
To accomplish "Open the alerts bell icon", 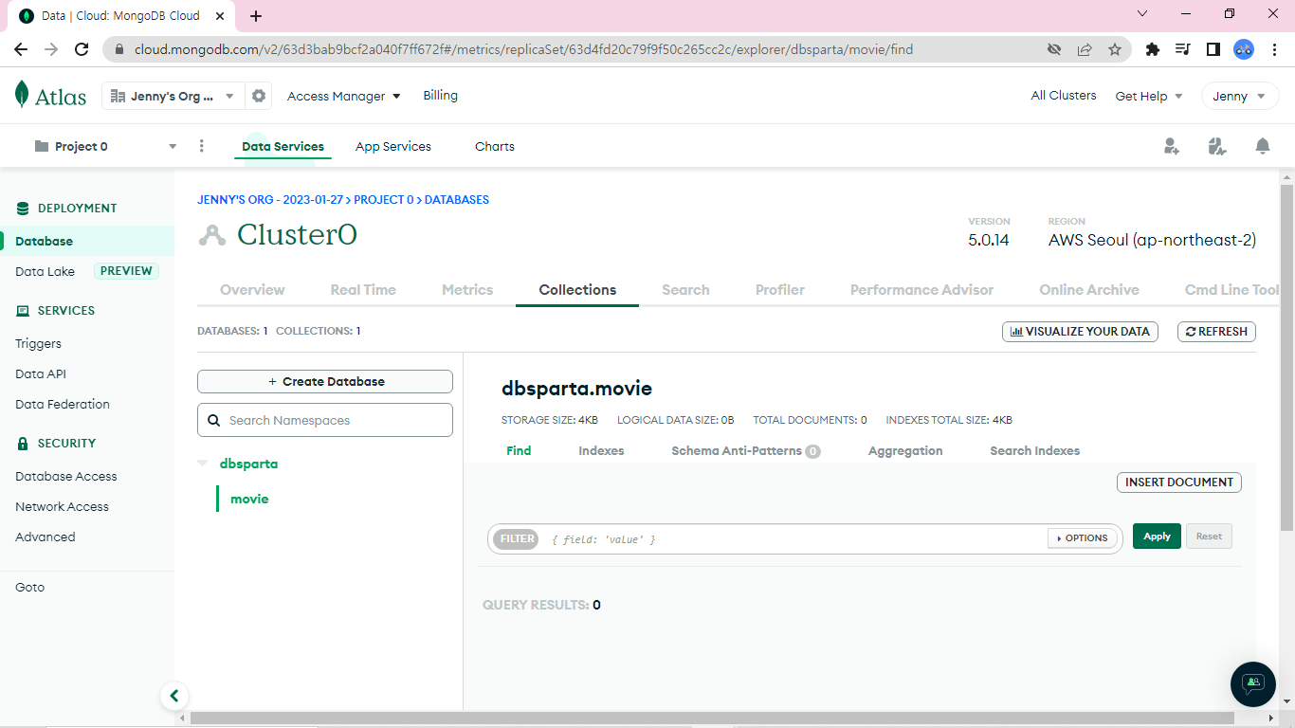I will click(x=1263, y=146).
